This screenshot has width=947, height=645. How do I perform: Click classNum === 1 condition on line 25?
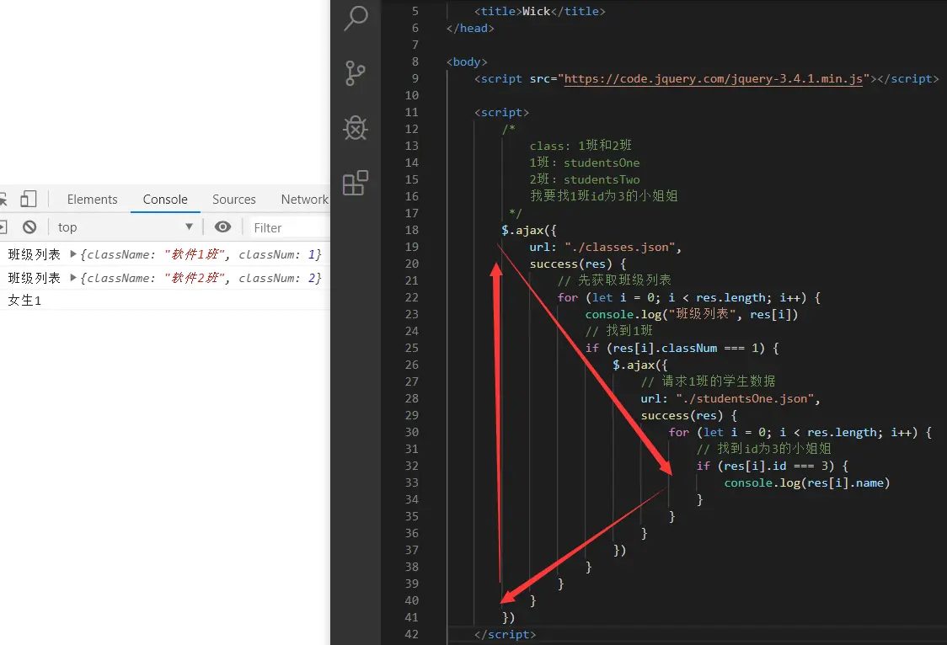[x=709, y=348]
